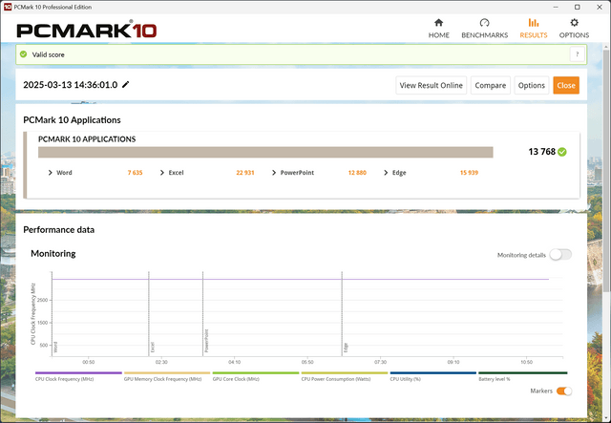The image size is (611, 423).
Task: Expand the Excel score details
Action: 161,173
